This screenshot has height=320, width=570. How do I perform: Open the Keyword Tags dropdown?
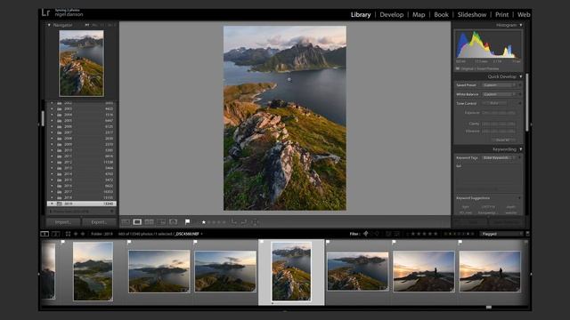(499, 158)
